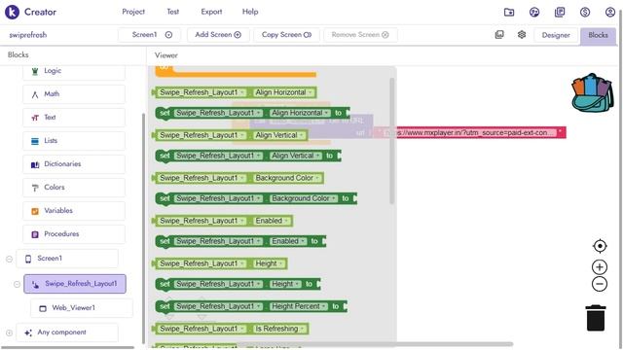Open the documents library icon
Viewport: 623px width, 350px height.
tap(560, 13)
